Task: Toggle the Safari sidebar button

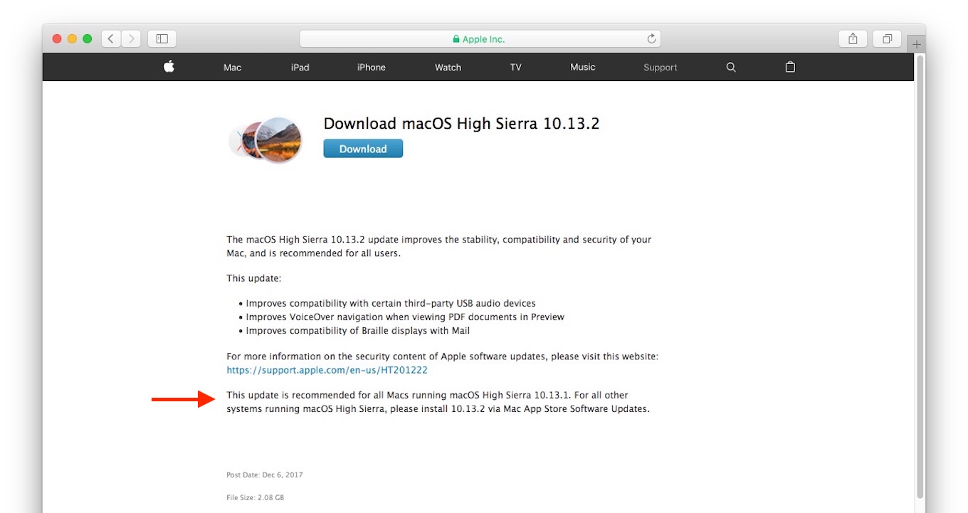Action: click(162, 39)
